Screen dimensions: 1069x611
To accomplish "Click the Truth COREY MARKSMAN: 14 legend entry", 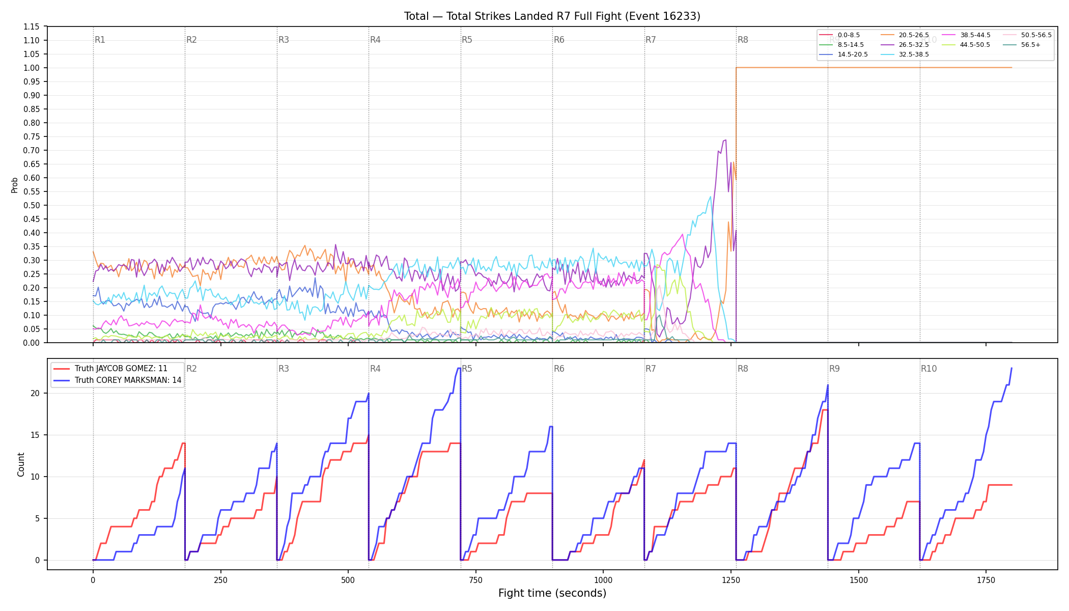I will coord(118,380).
